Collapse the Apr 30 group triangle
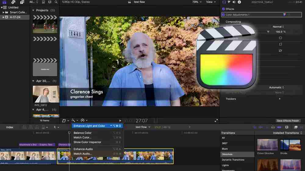Image resolution: width=305 pixels, height=171 pixels. pyautogui.click(x=33, y=81)
